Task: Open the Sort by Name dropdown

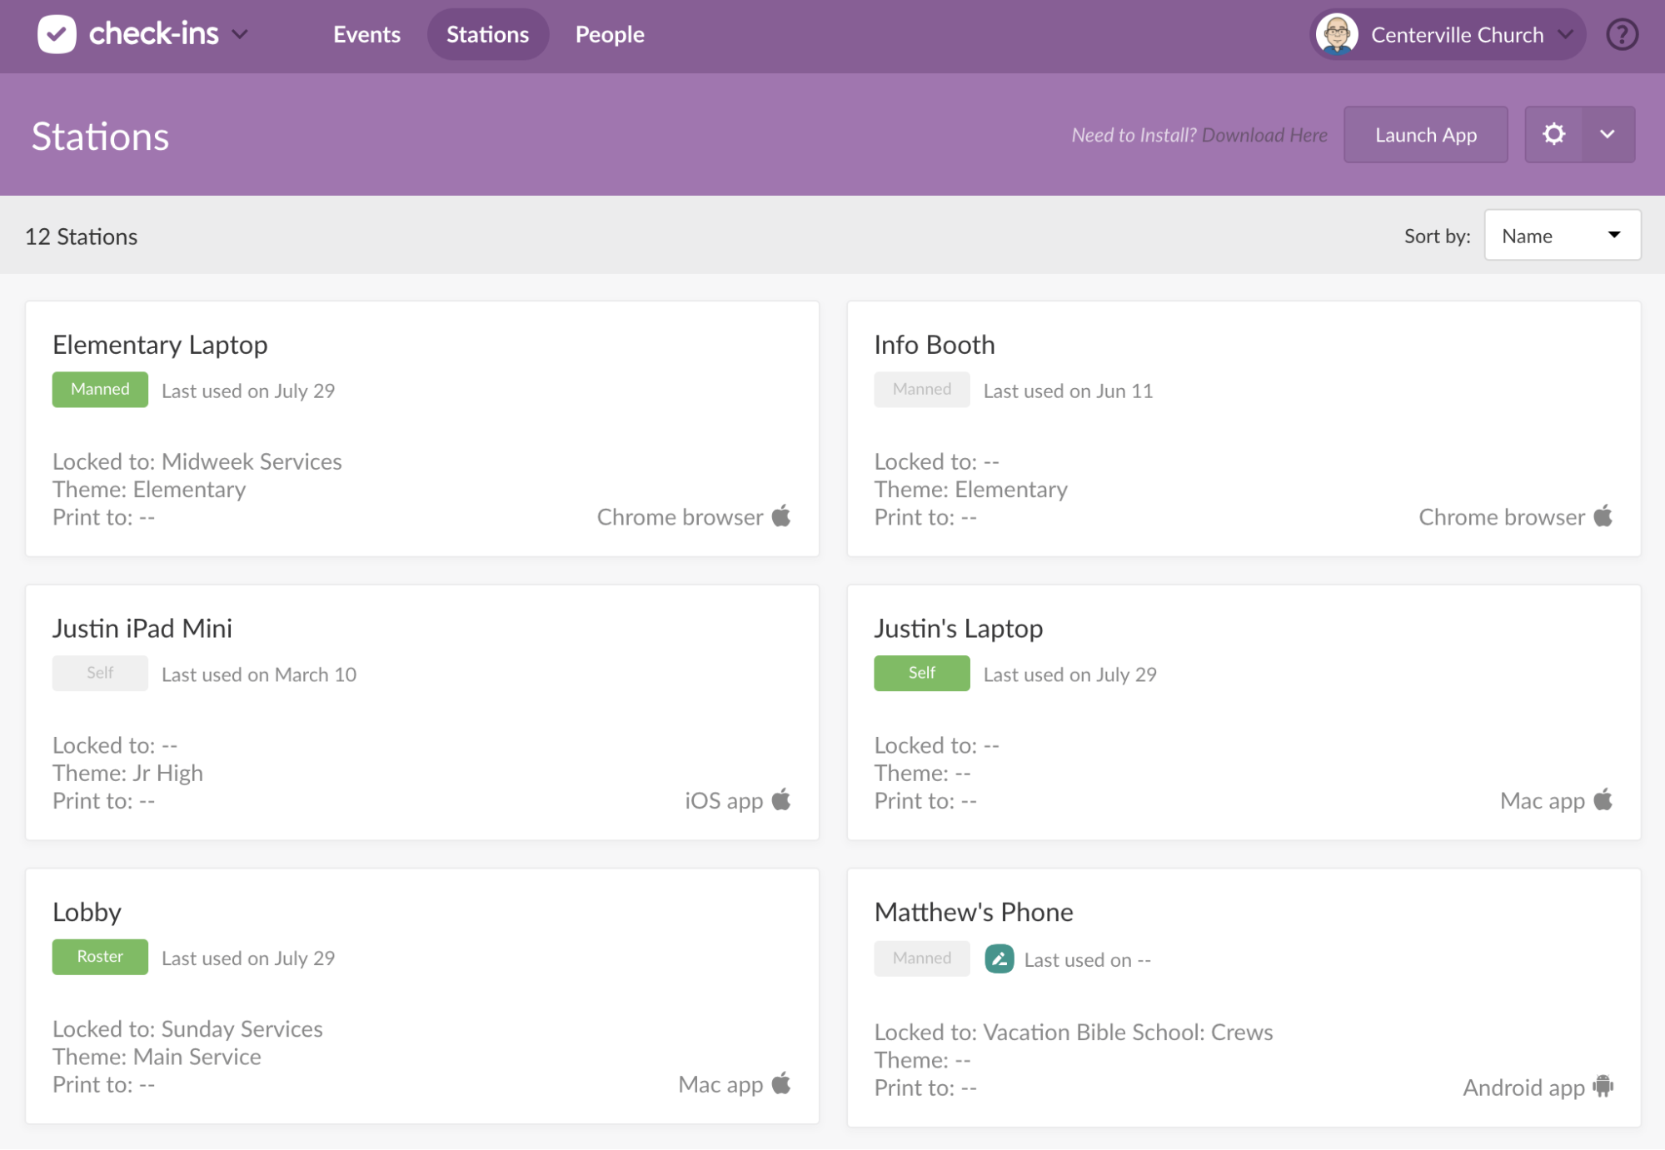Action: point(1562,236)
